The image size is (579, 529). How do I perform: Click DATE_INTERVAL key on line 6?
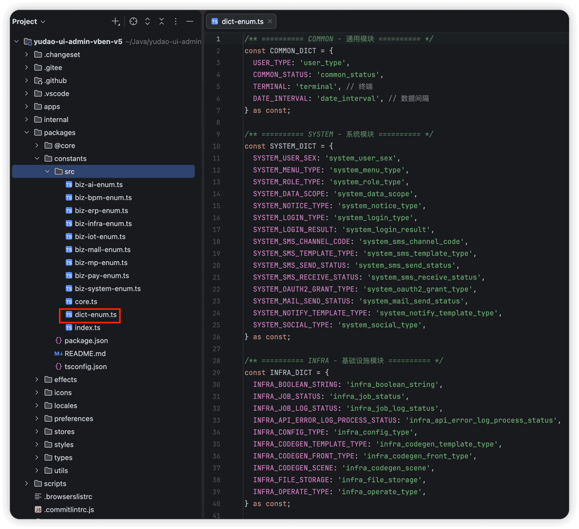[x=280, y=99]
